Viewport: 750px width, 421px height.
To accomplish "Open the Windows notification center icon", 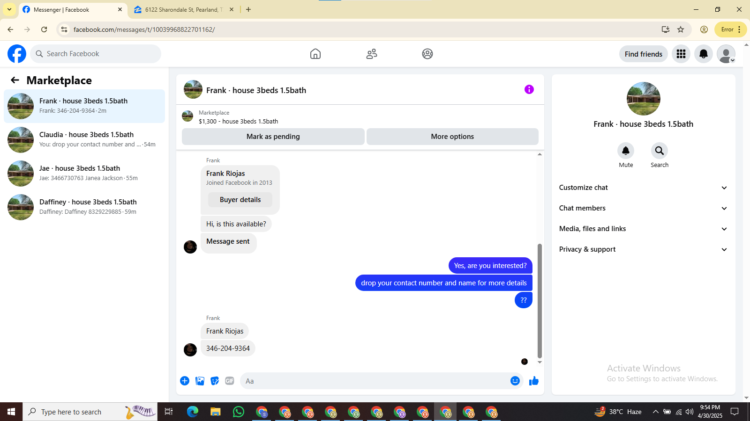I will 735,412.
